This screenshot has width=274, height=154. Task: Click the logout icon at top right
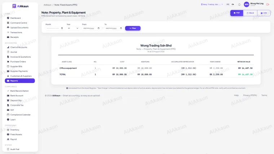tap(268, 4)
